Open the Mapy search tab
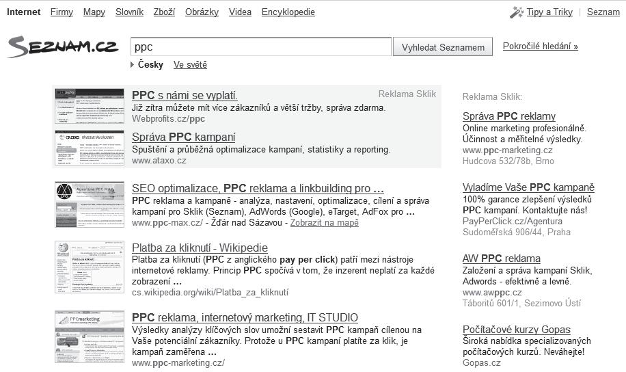This screenshot has width=626, height=372. pyautogui.click(x=94, y=12)
